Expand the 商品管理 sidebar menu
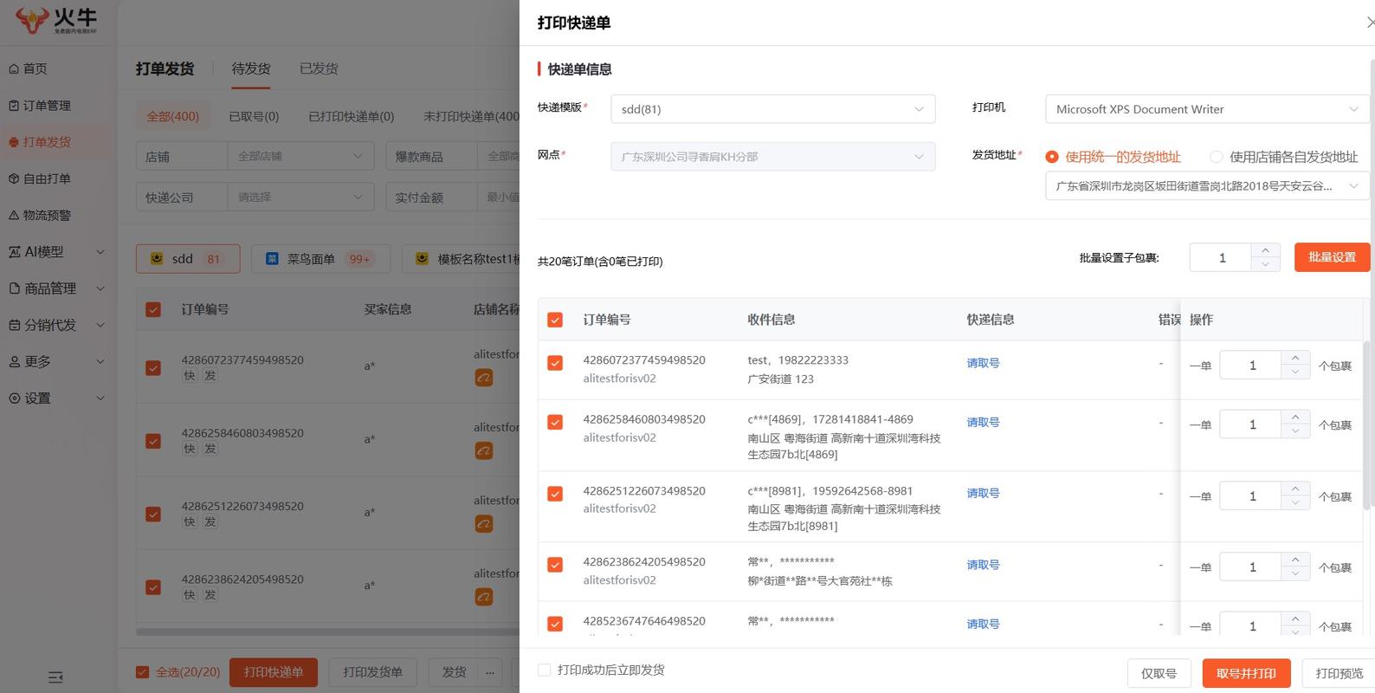Image resolution: width=1375 pixels, height=693 pixels. [x=56, y=288]
